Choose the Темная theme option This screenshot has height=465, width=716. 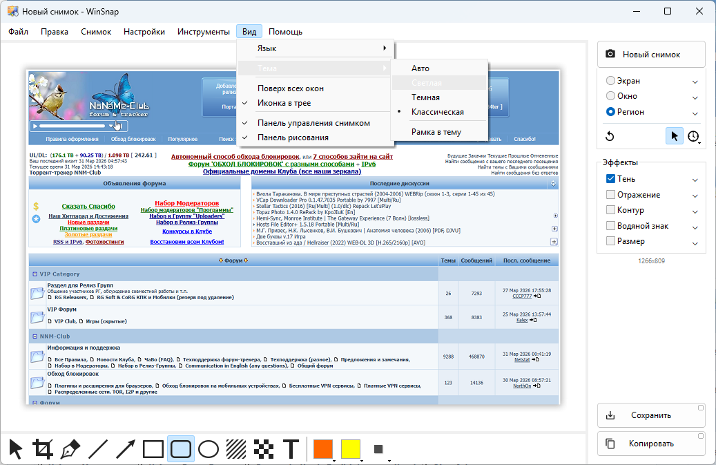425,97
